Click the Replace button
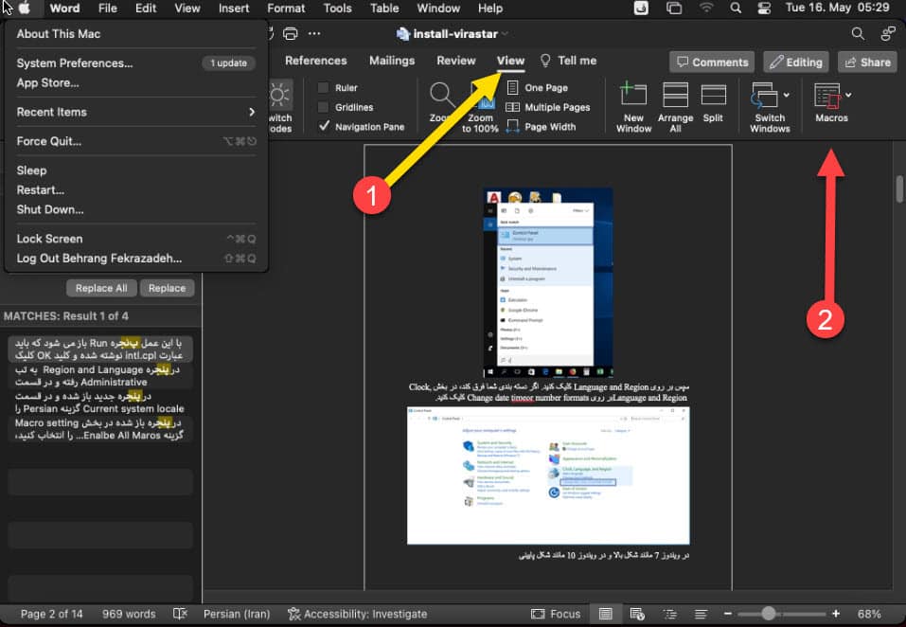Screen dimensions: 906x627 click(167, 288)
